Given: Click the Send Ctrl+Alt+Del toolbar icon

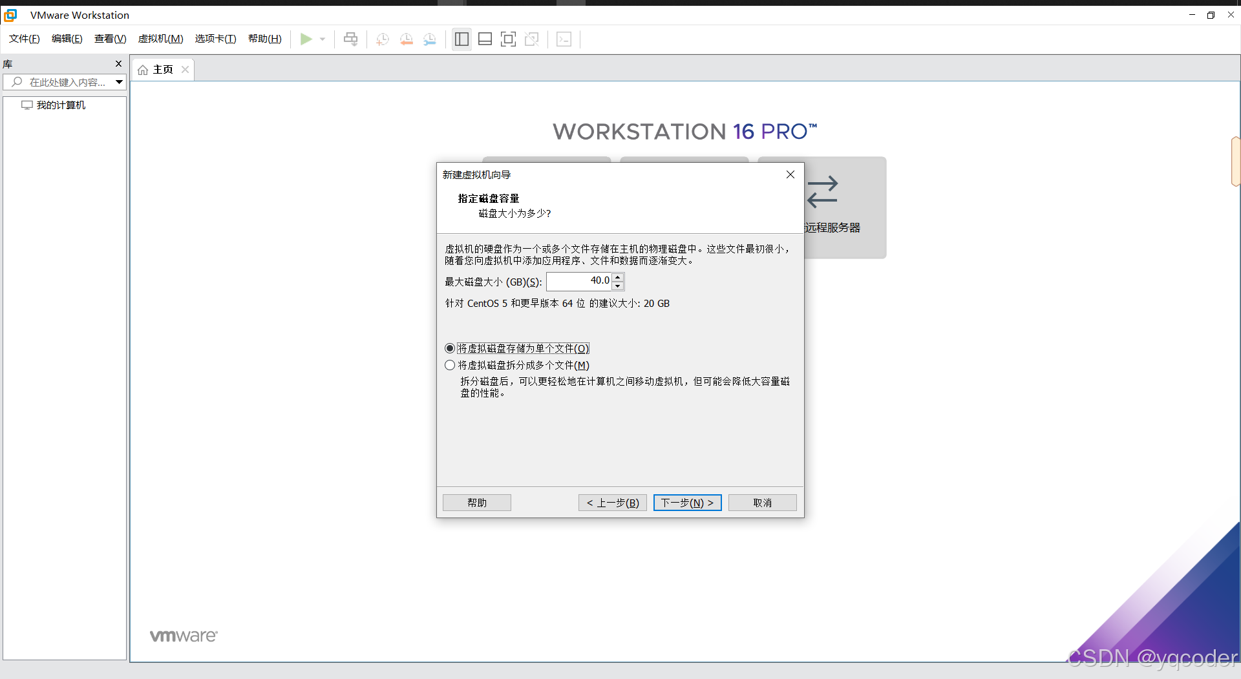Looking at the screenshot, I should (350, 39).
